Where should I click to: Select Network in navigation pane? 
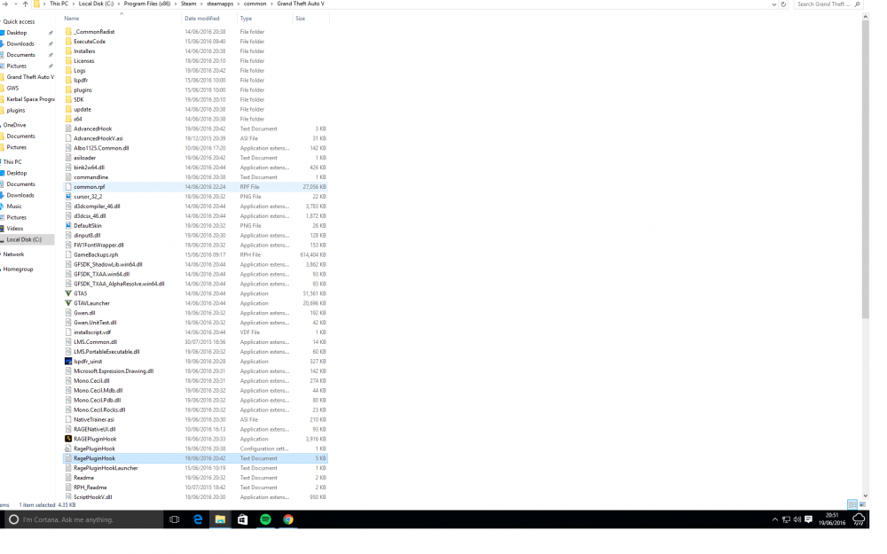pyautogui.click(x=13, y=254)
